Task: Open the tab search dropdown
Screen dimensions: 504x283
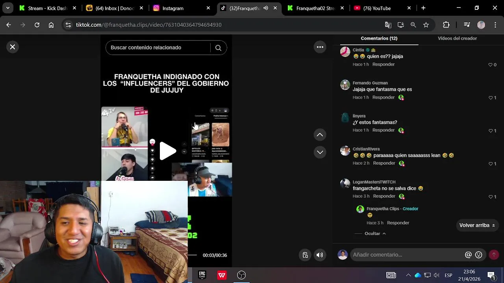Action: click(7, 8)
